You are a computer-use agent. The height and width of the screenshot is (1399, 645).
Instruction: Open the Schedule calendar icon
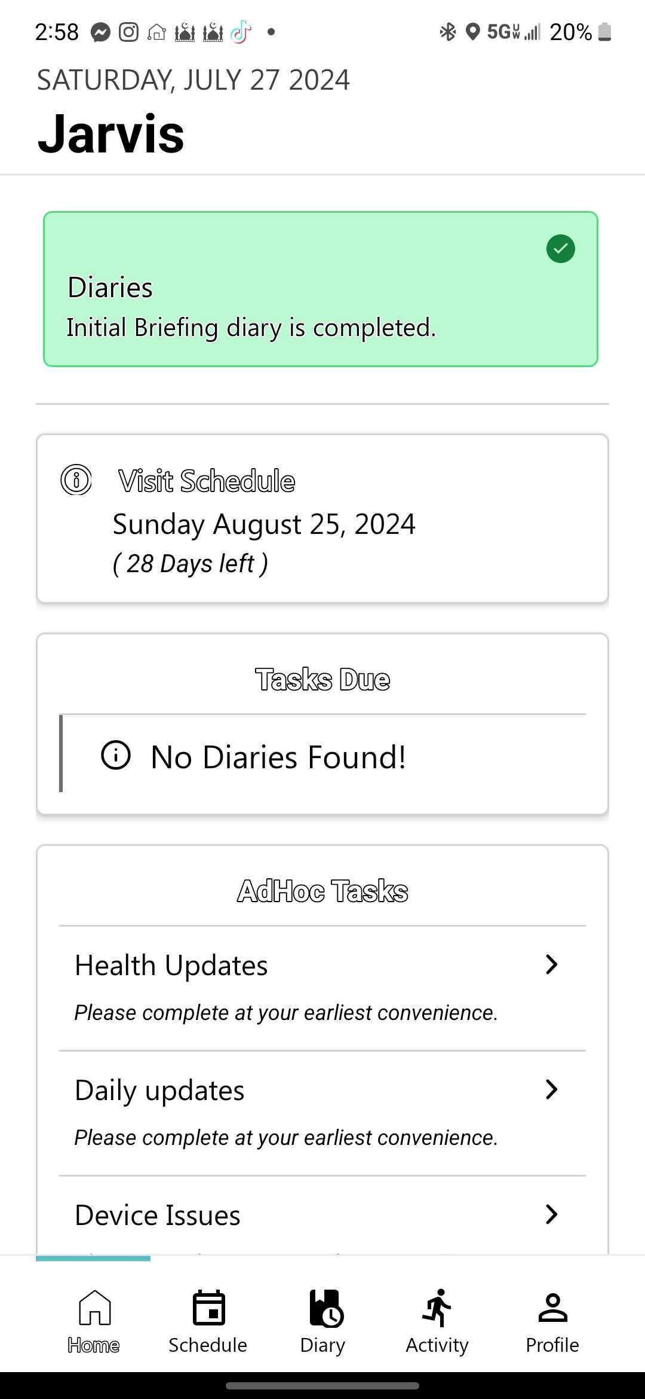(x=208, y=1308)
